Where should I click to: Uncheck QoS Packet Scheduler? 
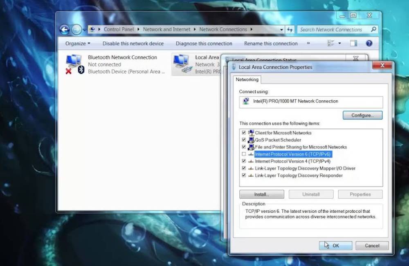[244, 140]
